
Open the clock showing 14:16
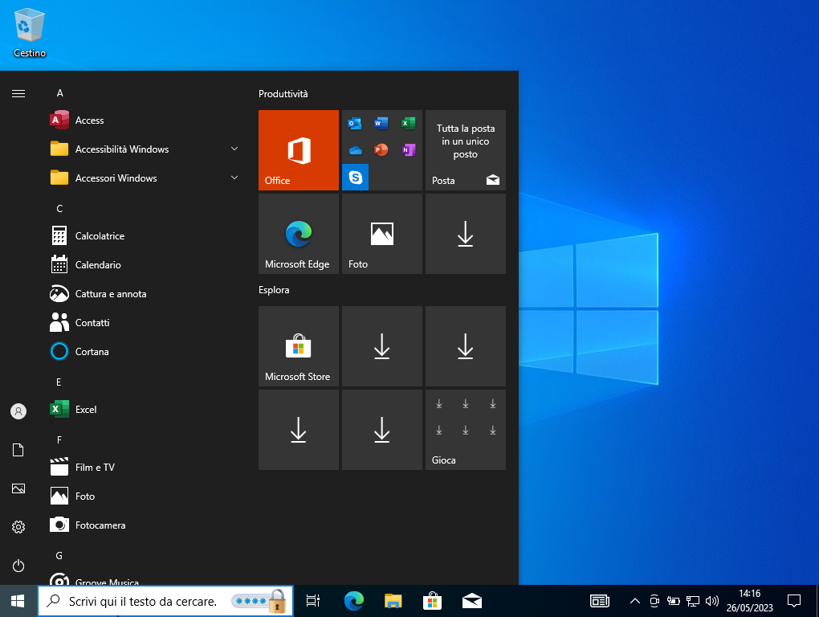click(x=749, y=601)
